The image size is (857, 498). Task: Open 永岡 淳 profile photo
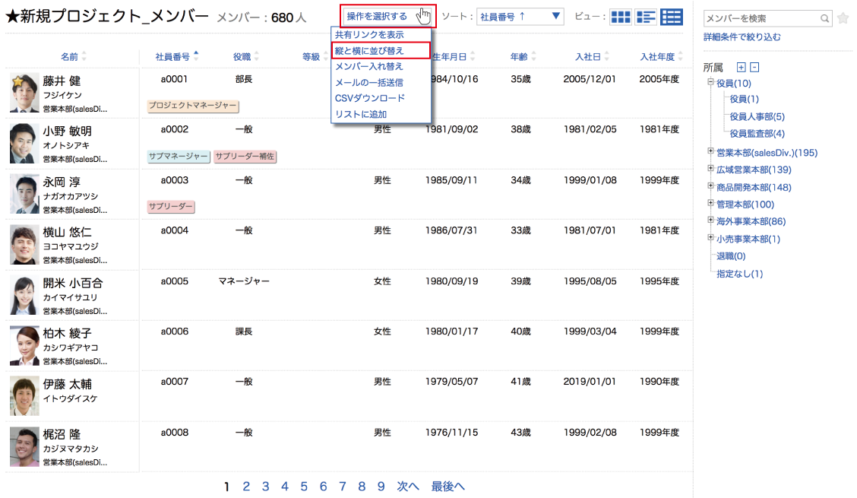click(24, 195)
